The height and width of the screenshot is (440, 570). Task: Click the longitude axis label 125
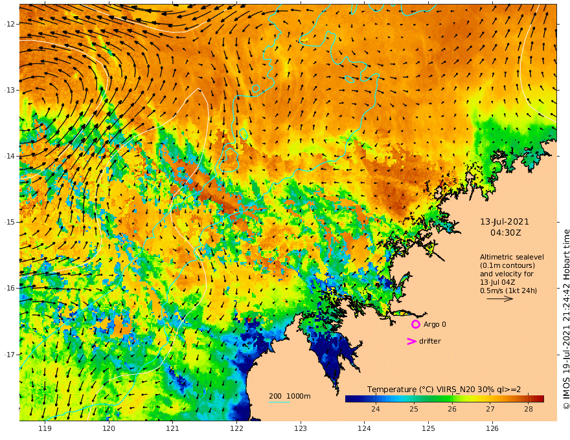pyautogui.click(x=428, y=428)
